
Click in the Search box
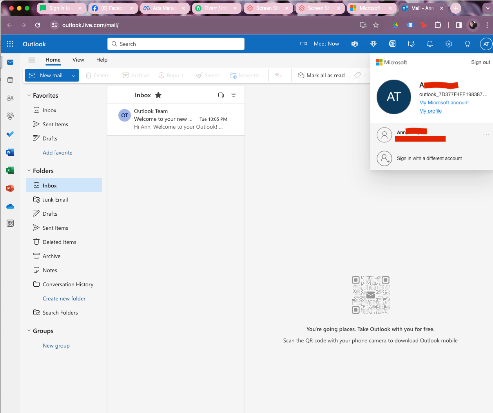tap(176, 44)
